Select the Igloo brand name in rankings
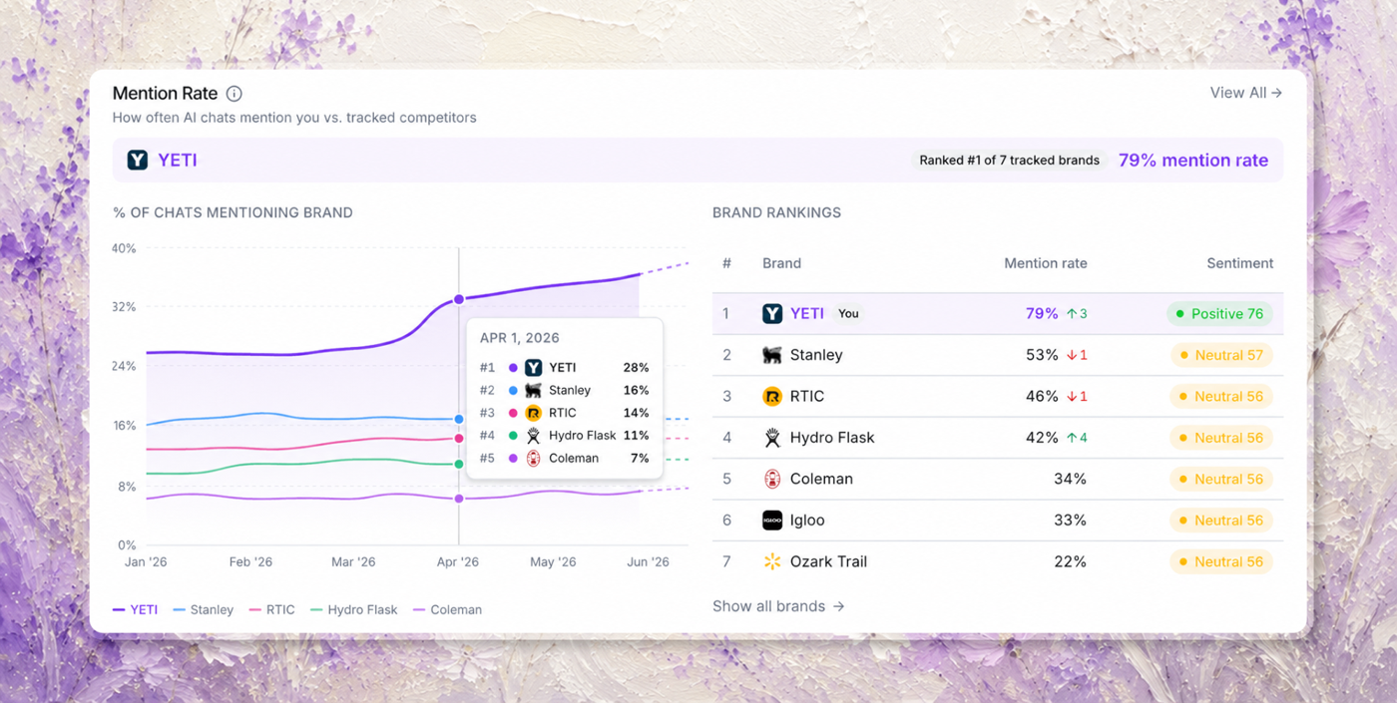Screen dimensions: 1397x703 pos(807,521)
